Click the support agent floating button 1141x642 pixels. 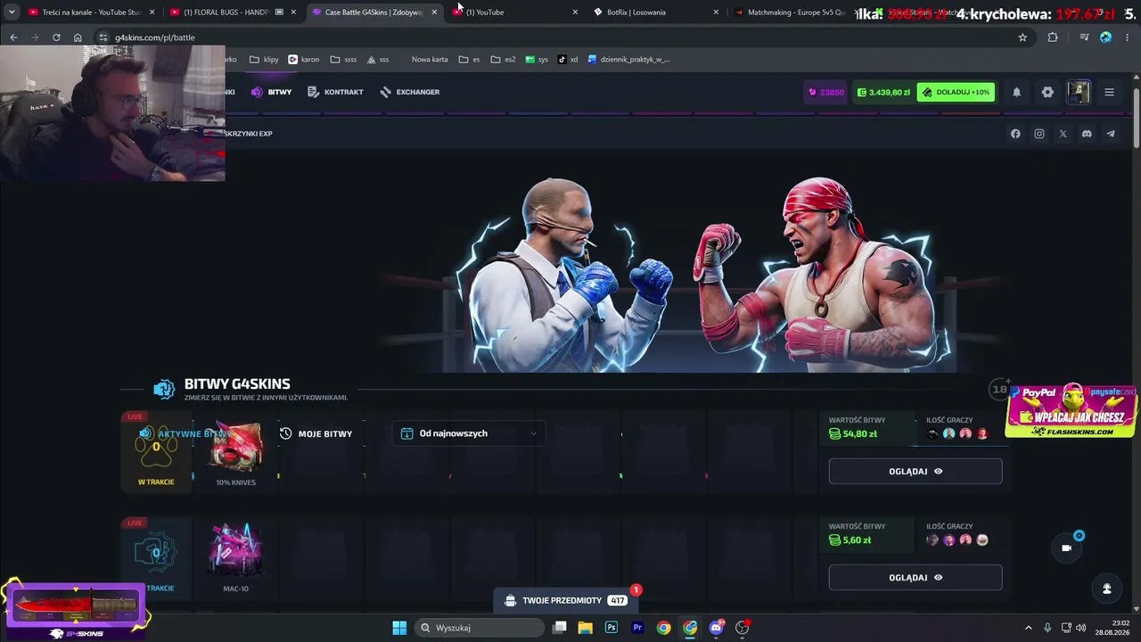coord(1106,588)
